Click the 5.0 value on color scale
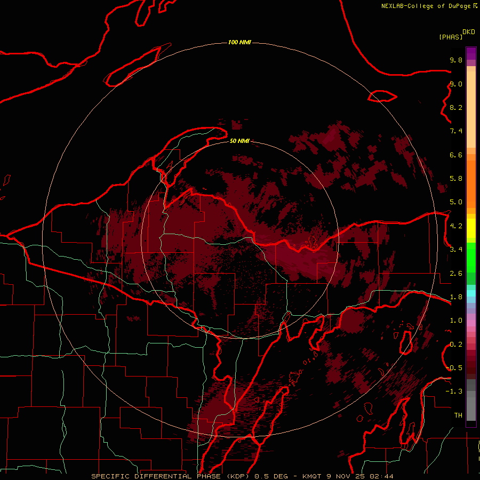This screenshot has width=480, height=480. pyautogui.click(x=456, y=202)
